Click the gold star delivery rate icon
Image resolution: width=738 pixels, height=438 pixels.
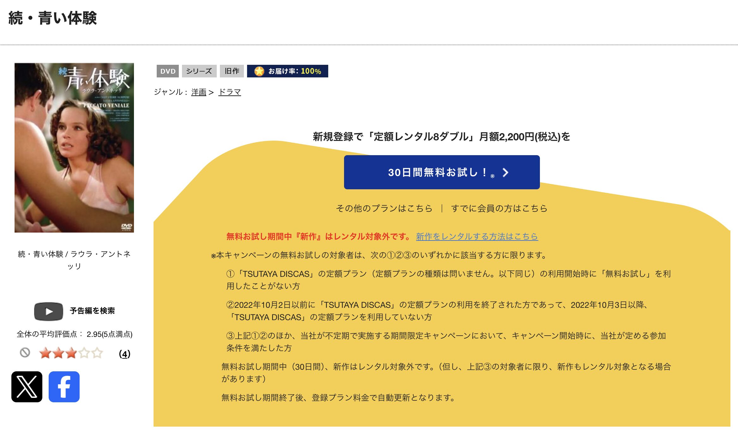click(259, 71)
